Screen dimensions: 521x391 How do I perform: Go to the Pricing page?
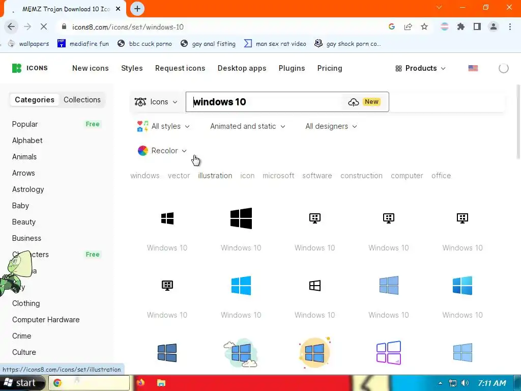pyautogui.click(x=330, y=68)
